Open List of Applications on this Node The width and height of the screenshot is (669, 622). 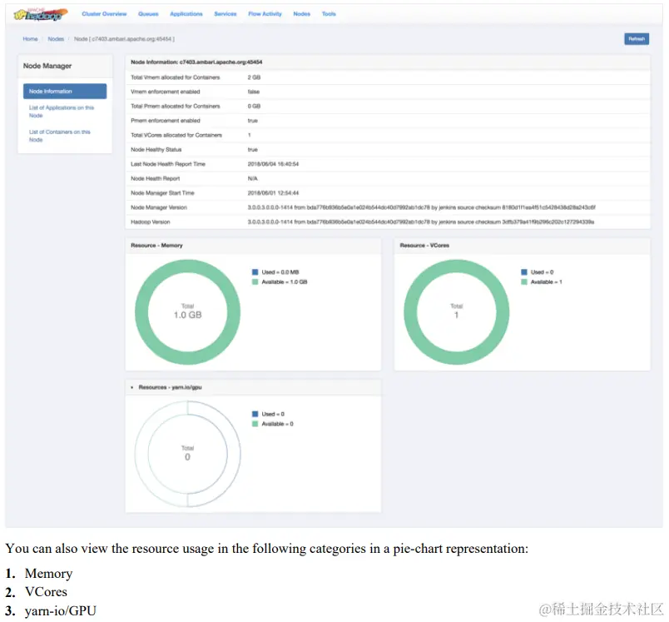coord(62,112)
